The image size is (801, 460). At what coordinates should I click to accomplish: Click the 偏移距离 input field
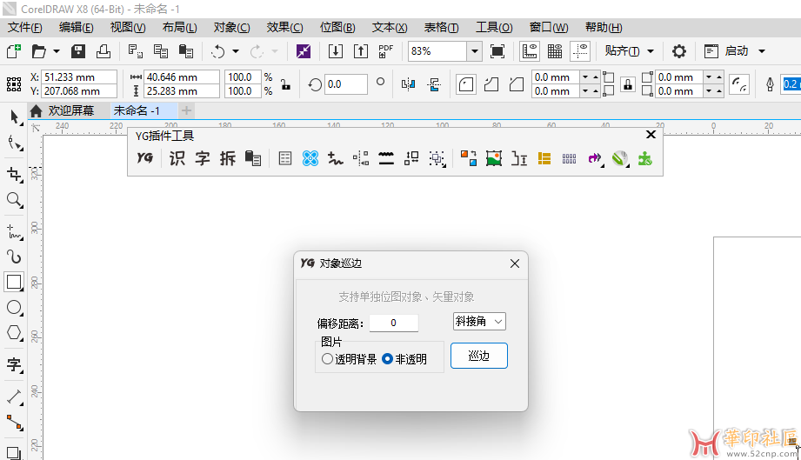pyautogui.click(x=393, y=323)
